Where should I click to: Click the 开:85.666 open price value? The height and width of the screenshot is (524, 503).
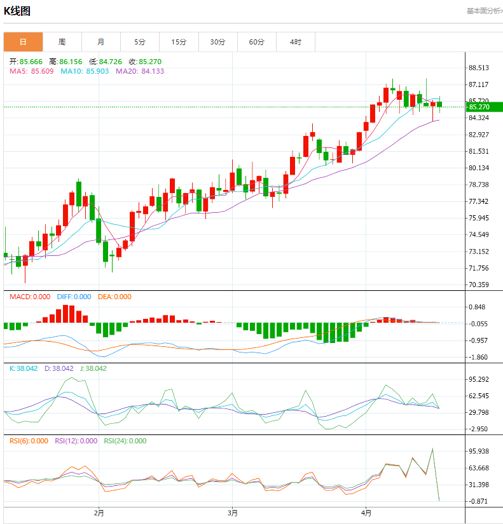(x=26, y=62)
